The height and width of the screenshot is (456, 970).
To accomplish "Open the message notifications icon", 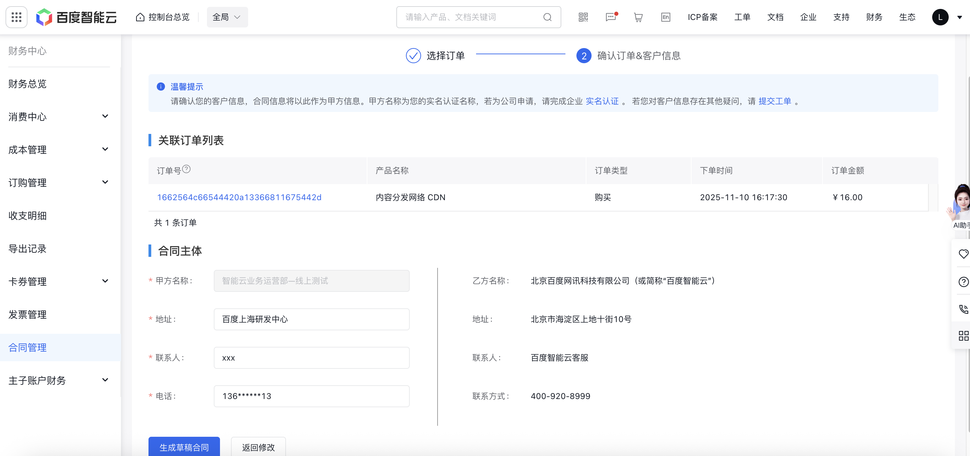I will tap(610, 17).
